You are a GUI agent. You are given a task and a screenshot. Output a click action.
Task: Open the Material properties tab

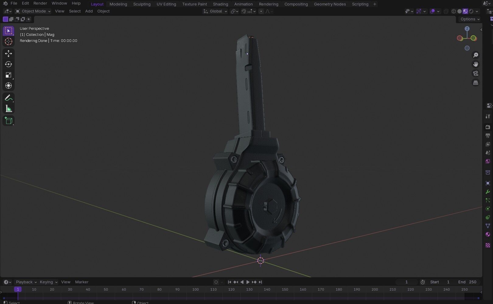488,234
